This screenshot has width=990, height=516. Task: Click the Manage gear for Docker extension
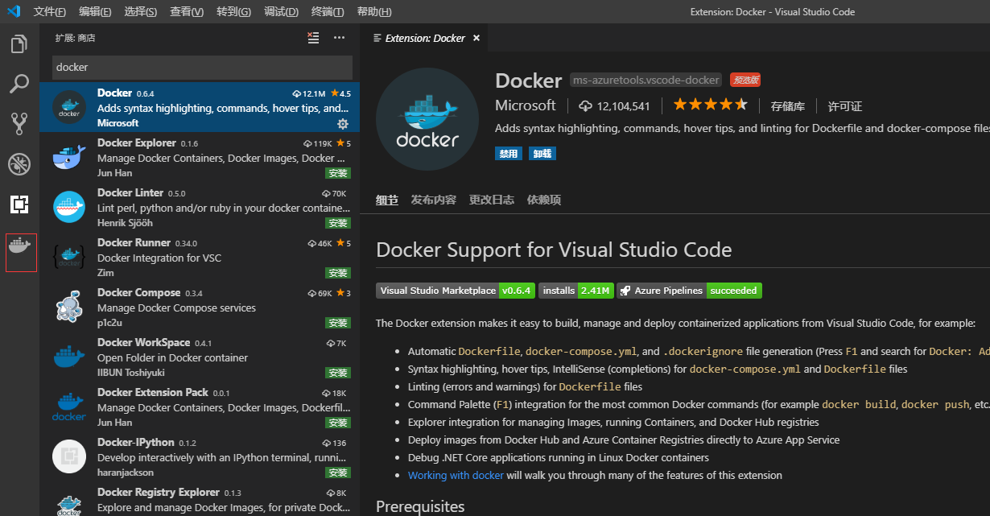pyautogui.click(x=343, y=123)
